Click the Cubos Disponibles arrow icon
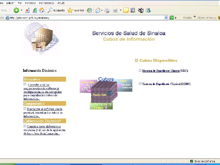This screenshot has height=165, width=220. coord(136,60)
